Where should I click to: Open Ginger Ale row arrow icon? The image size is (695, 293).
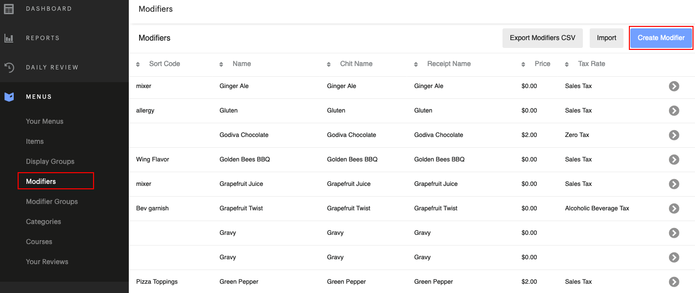(x=674, y=86)
